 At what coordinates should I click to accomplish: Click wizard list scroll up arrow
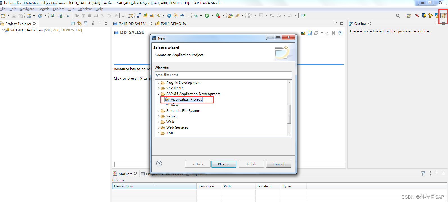(x=289, y=82)
